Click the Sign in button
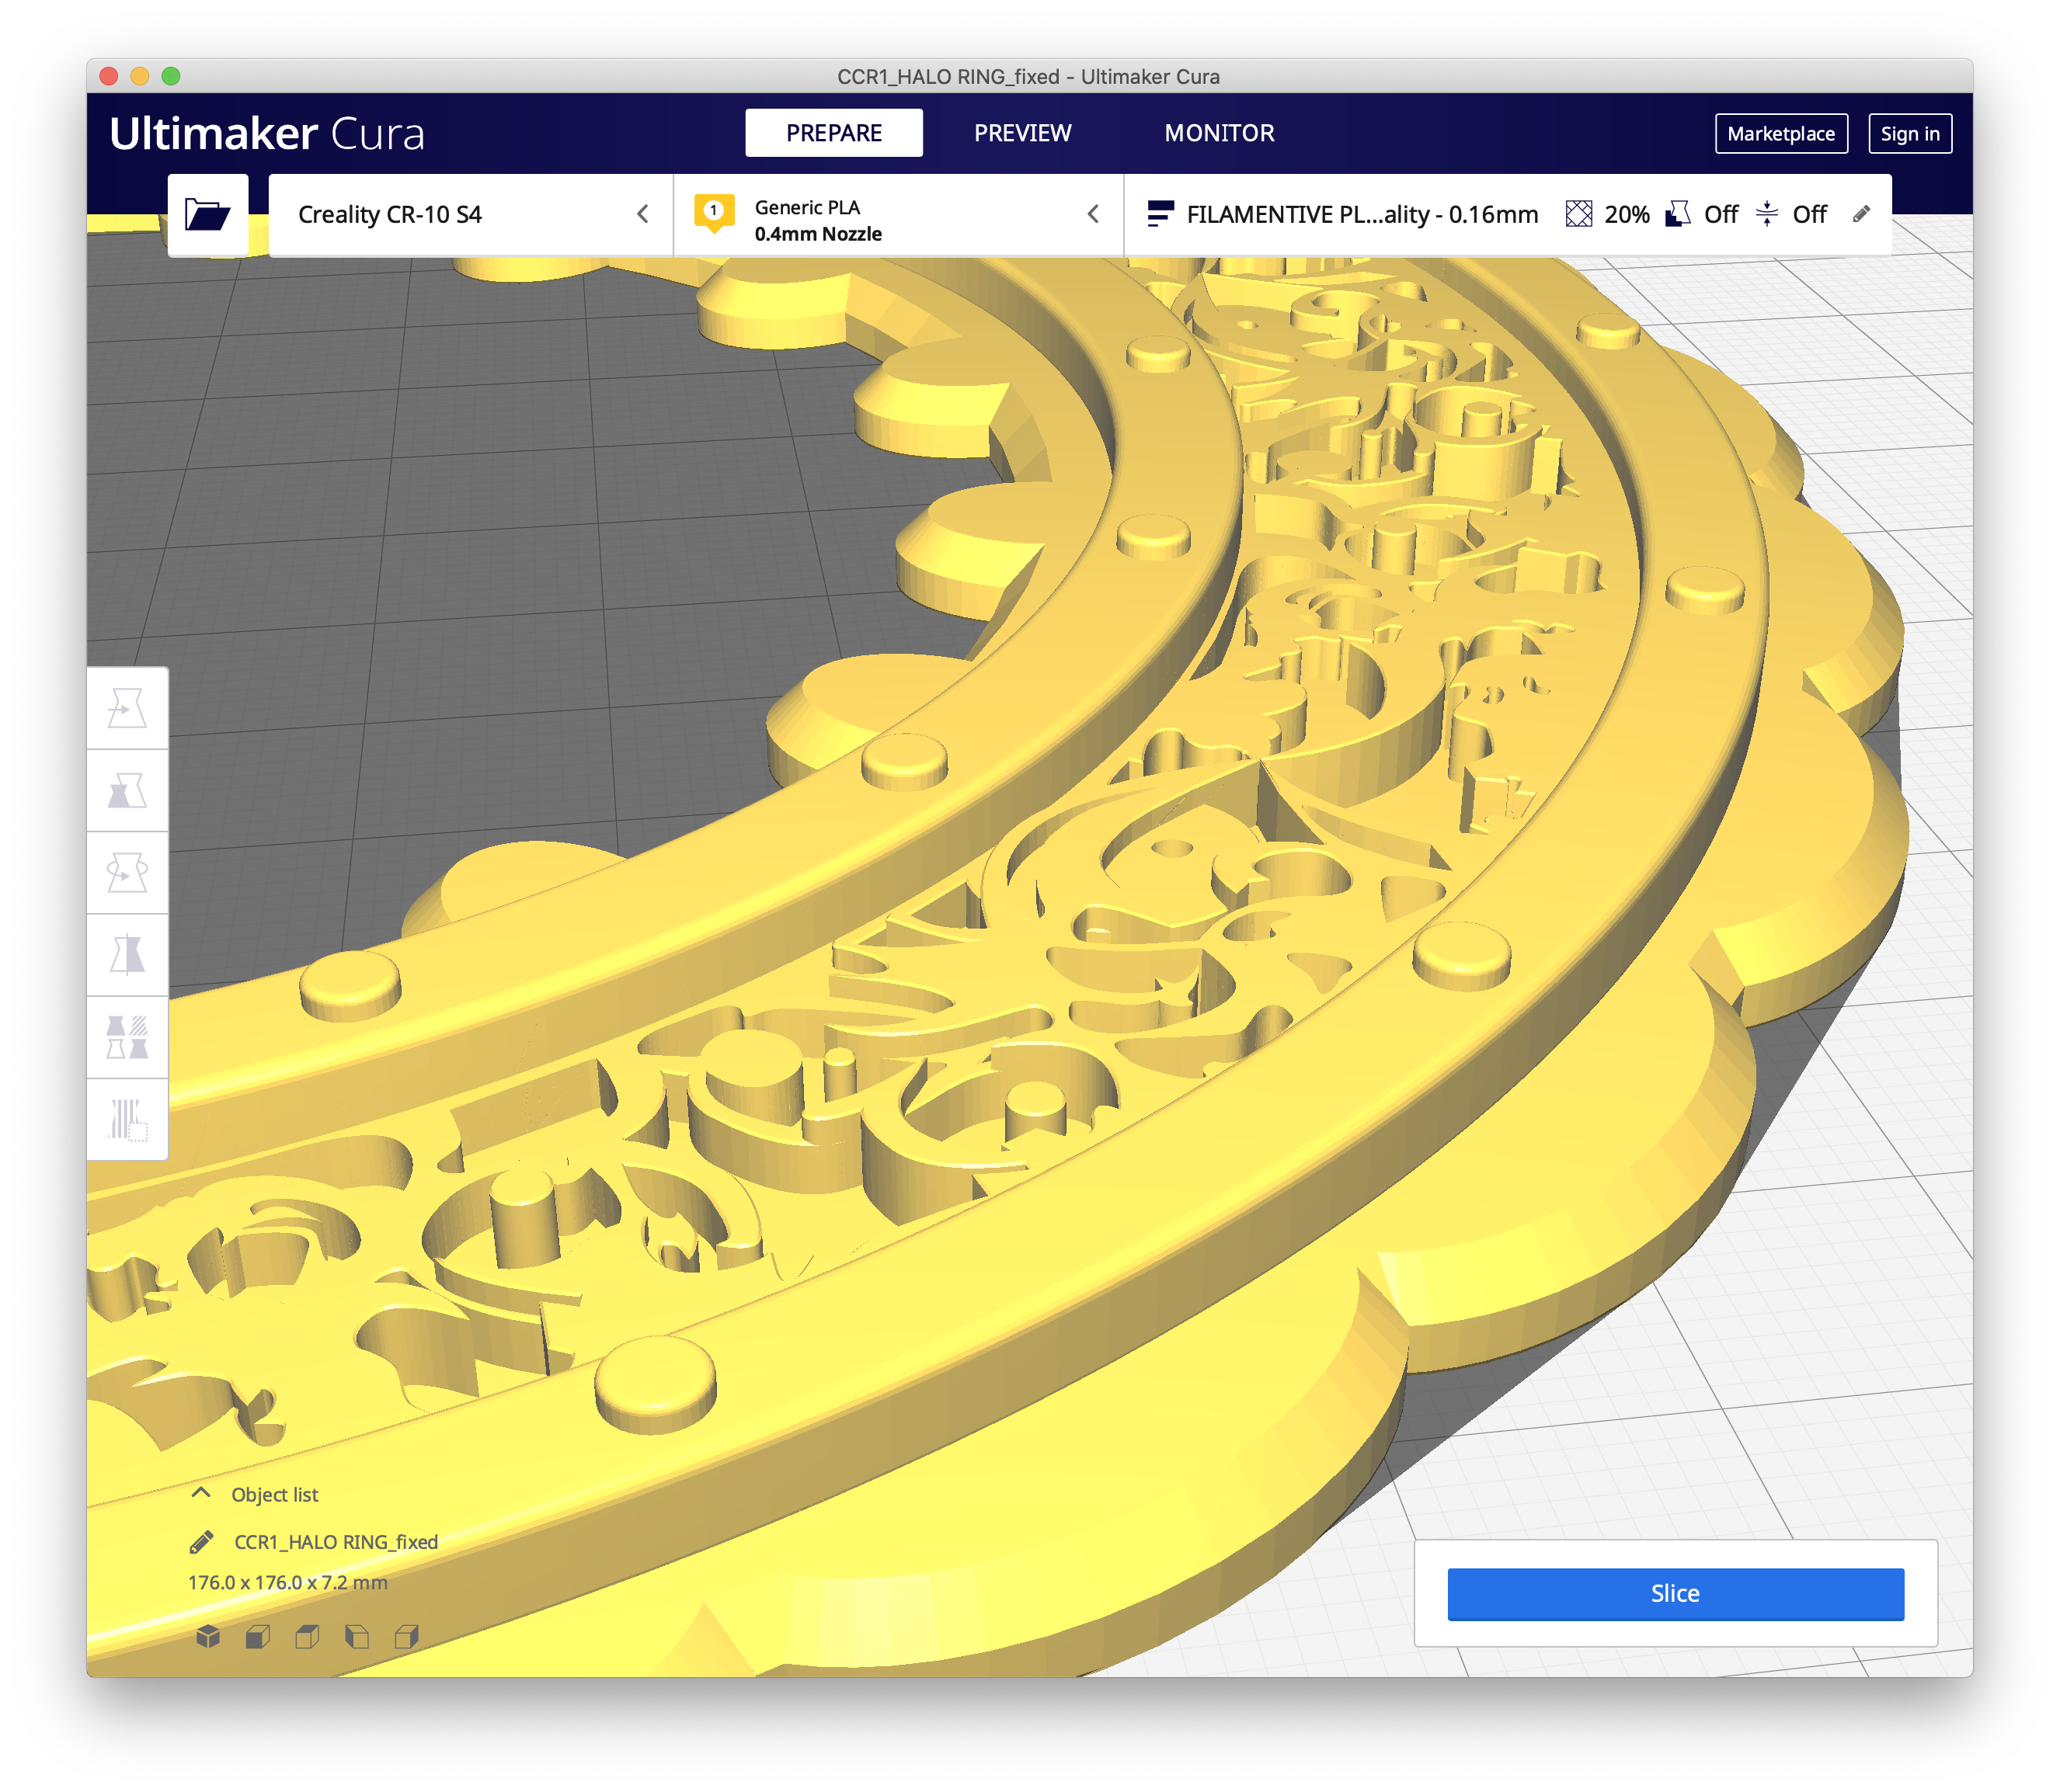 click(1909, 133)
